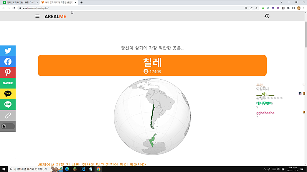Open the Windows notification center
Screen dimensions: 307x172
click(x=302, y=169)
